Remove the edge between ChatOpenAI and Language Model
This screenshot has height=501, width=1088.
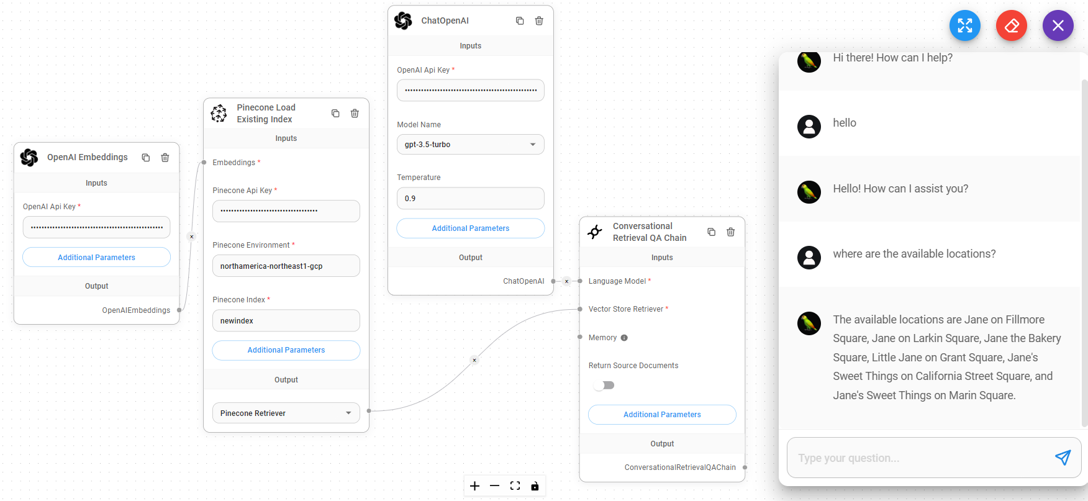click(x=566, y=281)
